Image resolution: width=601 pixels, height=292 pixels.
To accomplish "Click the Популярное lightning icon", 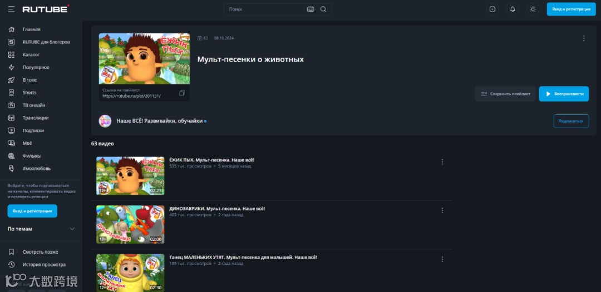I will (12, 67).
